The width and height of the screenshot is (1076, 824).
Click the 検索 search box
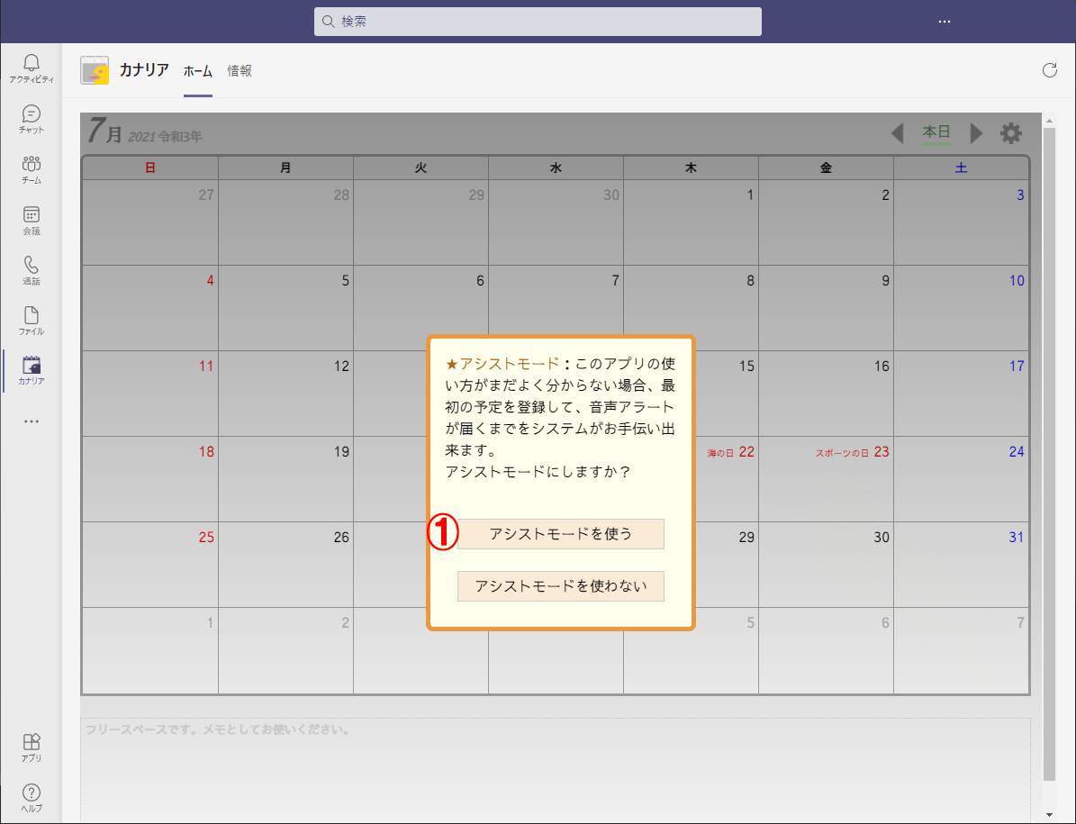tap(538, 22)
